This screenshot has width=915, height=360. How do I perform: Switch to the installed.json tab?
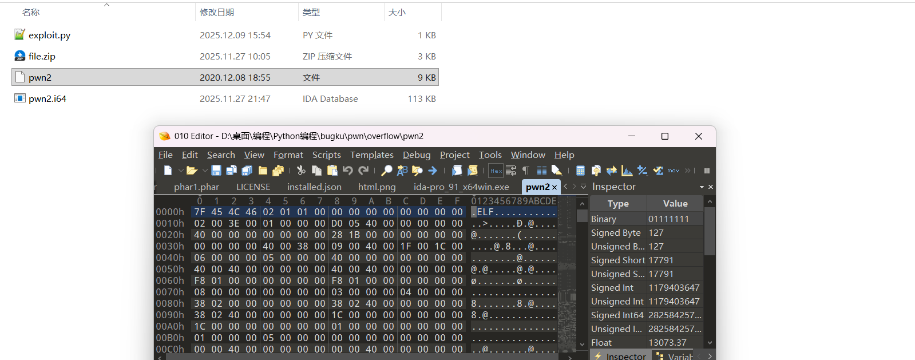coord(314,187)
